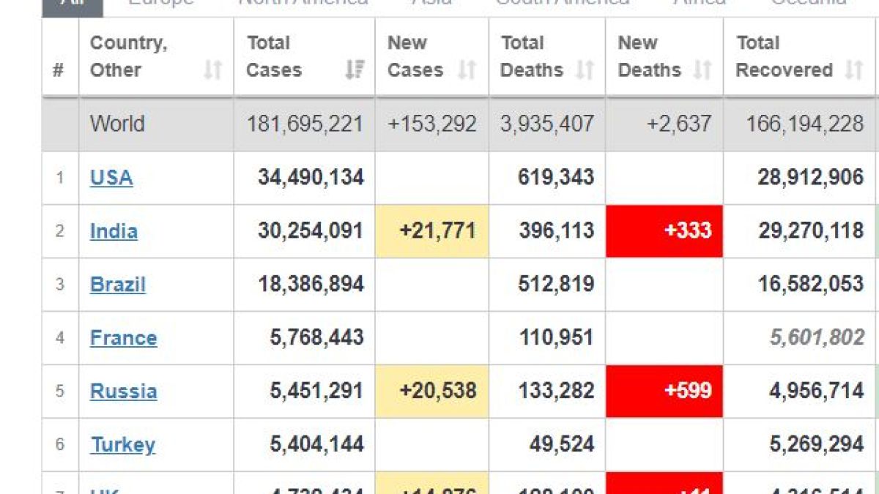Switch to the Asia tab
879x494 pixels.
pos(431,4)
